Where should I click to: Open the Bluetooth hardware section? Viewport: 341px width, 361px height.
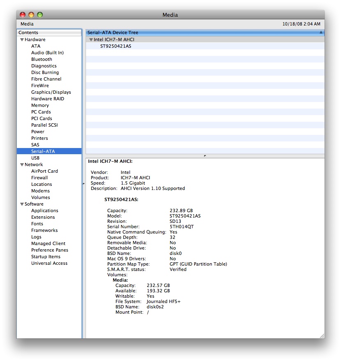(x=42, y=59)
